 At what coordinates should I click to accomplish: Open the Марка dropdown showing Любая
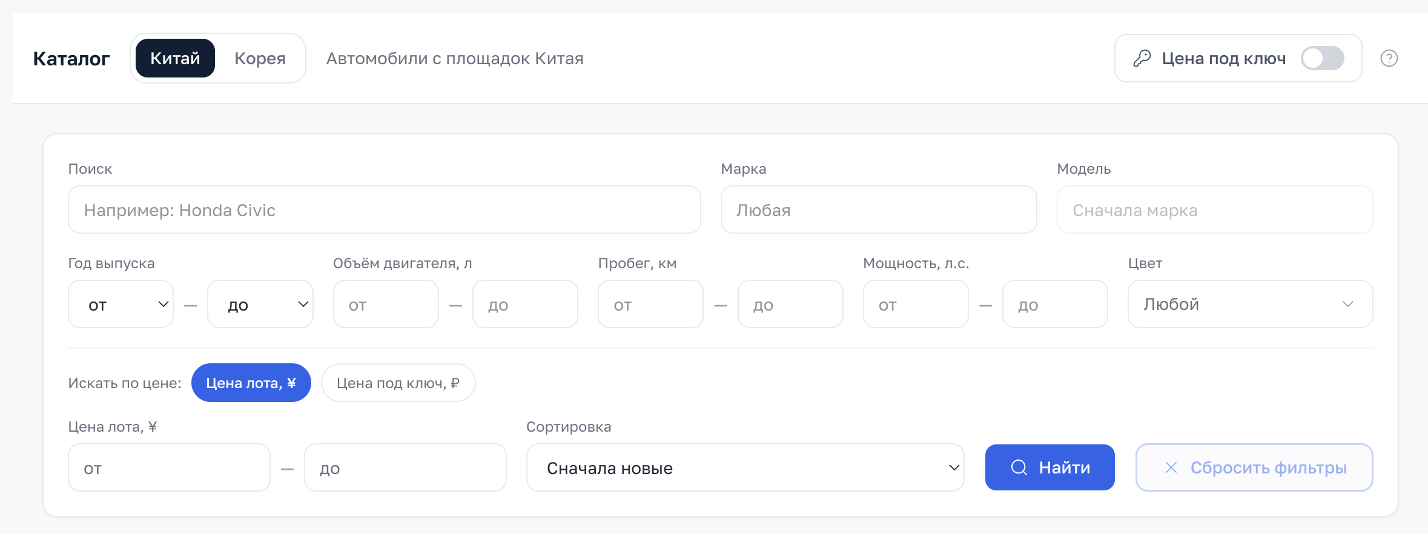pos(879,209)
